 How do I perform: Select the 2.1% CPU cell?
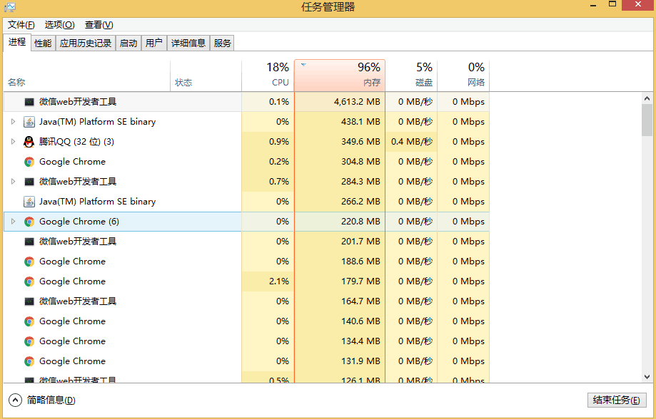point(268,281)
